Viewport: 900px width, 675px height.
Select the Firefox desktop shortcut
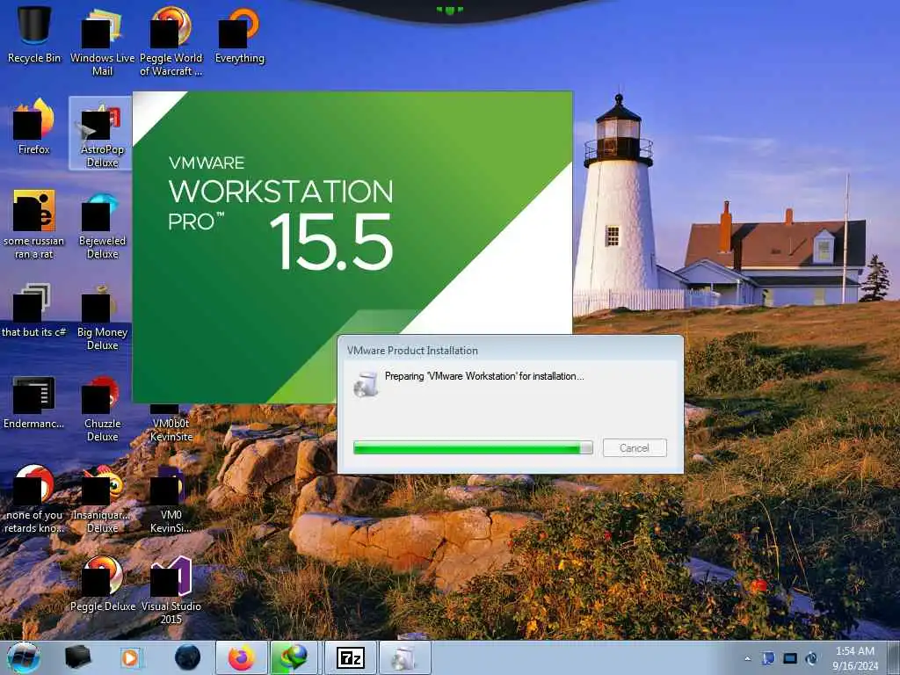coord(34,127)
